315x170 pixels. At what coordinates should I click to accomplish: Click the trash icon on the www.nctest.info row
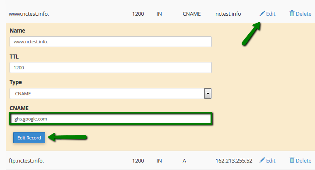pos(292,13)
